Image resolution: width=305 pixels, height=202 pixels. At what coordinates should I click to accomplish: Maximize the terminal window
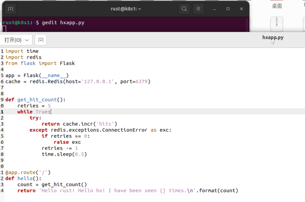[228, 9]
